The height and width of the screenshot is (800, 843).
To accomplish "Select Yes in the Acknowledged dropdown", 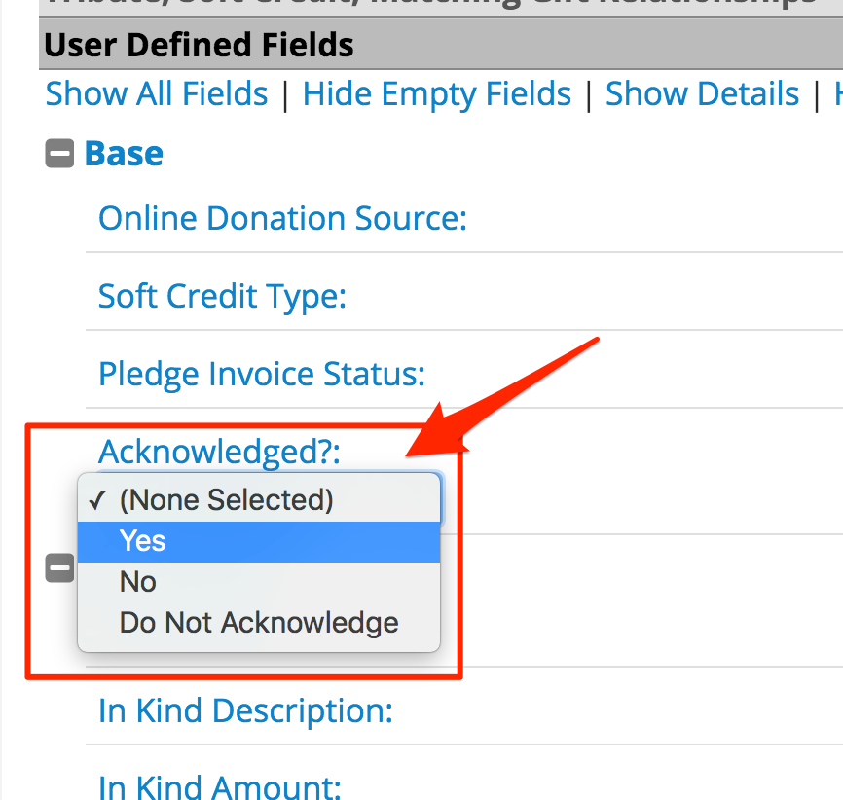I will (x=142, y=541).
